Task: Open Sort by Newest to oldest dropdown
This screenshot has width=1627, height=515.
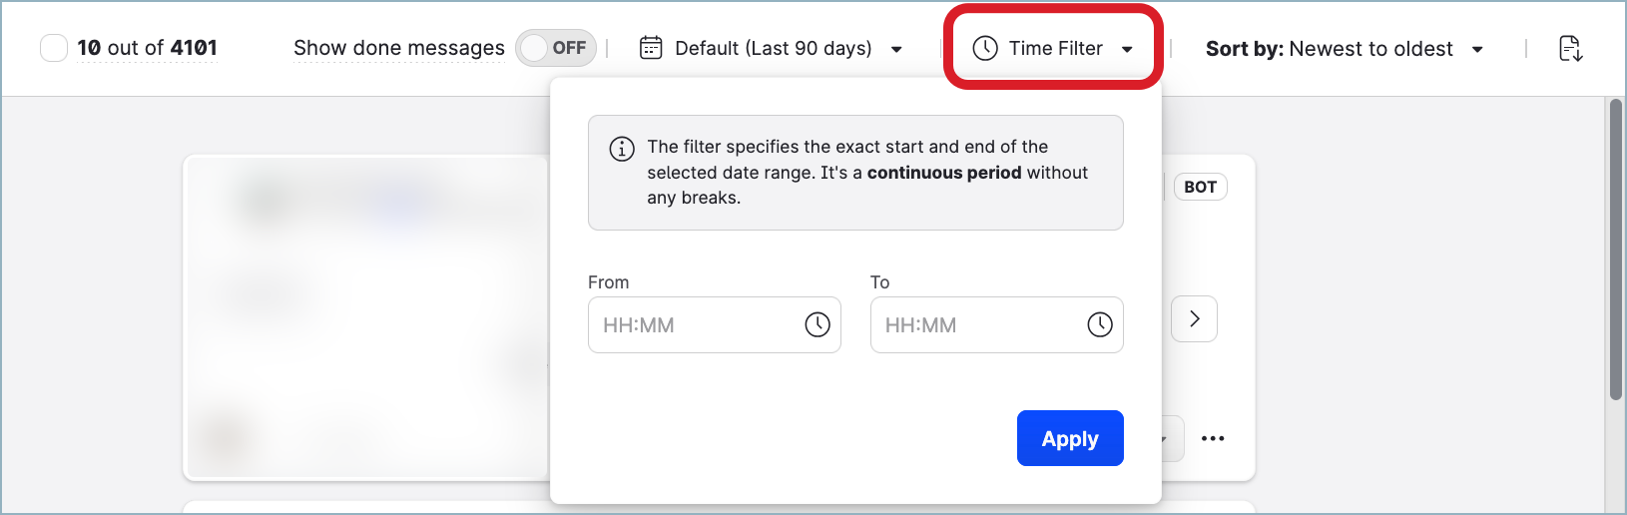Action: click(x=1344, y=48)
